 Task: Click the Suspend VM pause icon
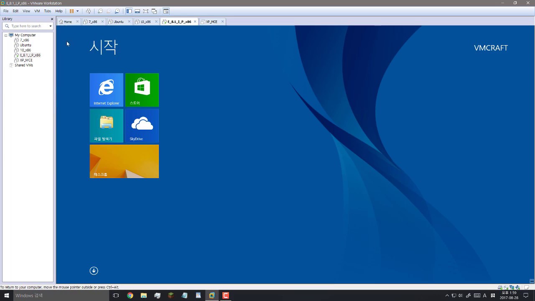click(x=71, y=11)
